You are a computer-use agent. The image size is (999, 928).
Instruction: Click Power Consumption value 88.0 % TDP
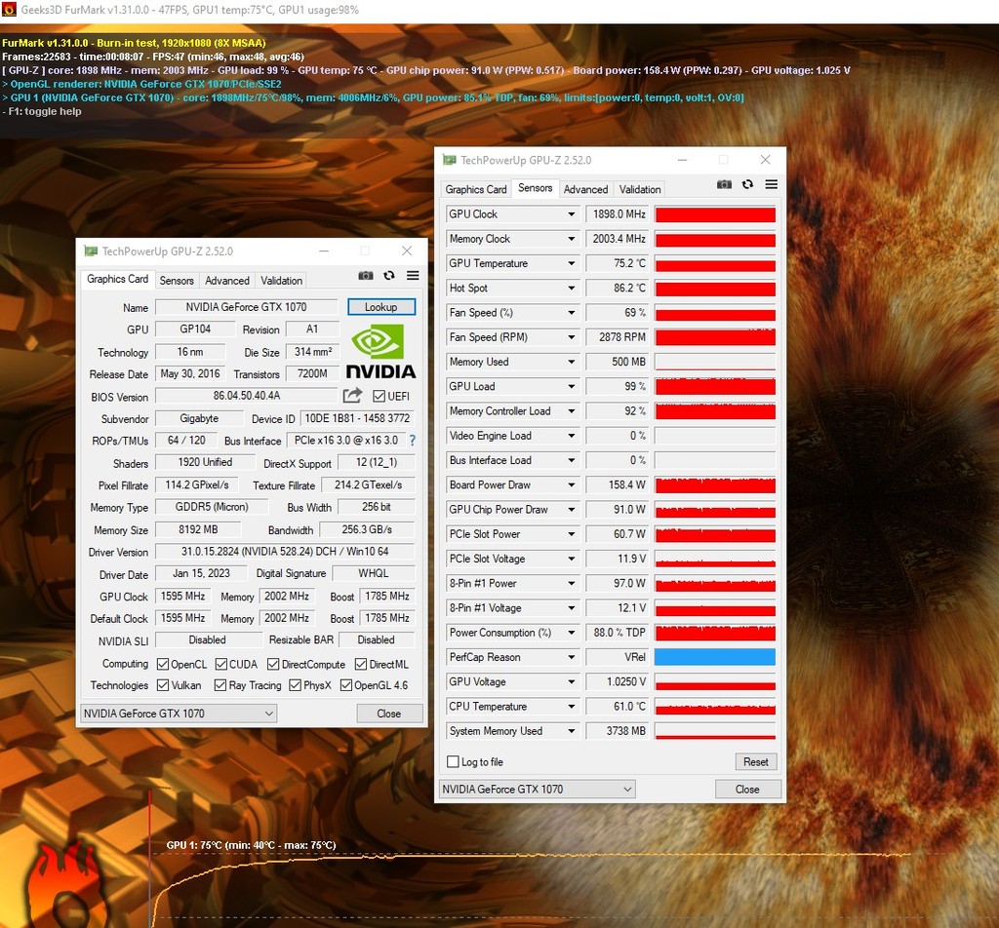(618, 633)
